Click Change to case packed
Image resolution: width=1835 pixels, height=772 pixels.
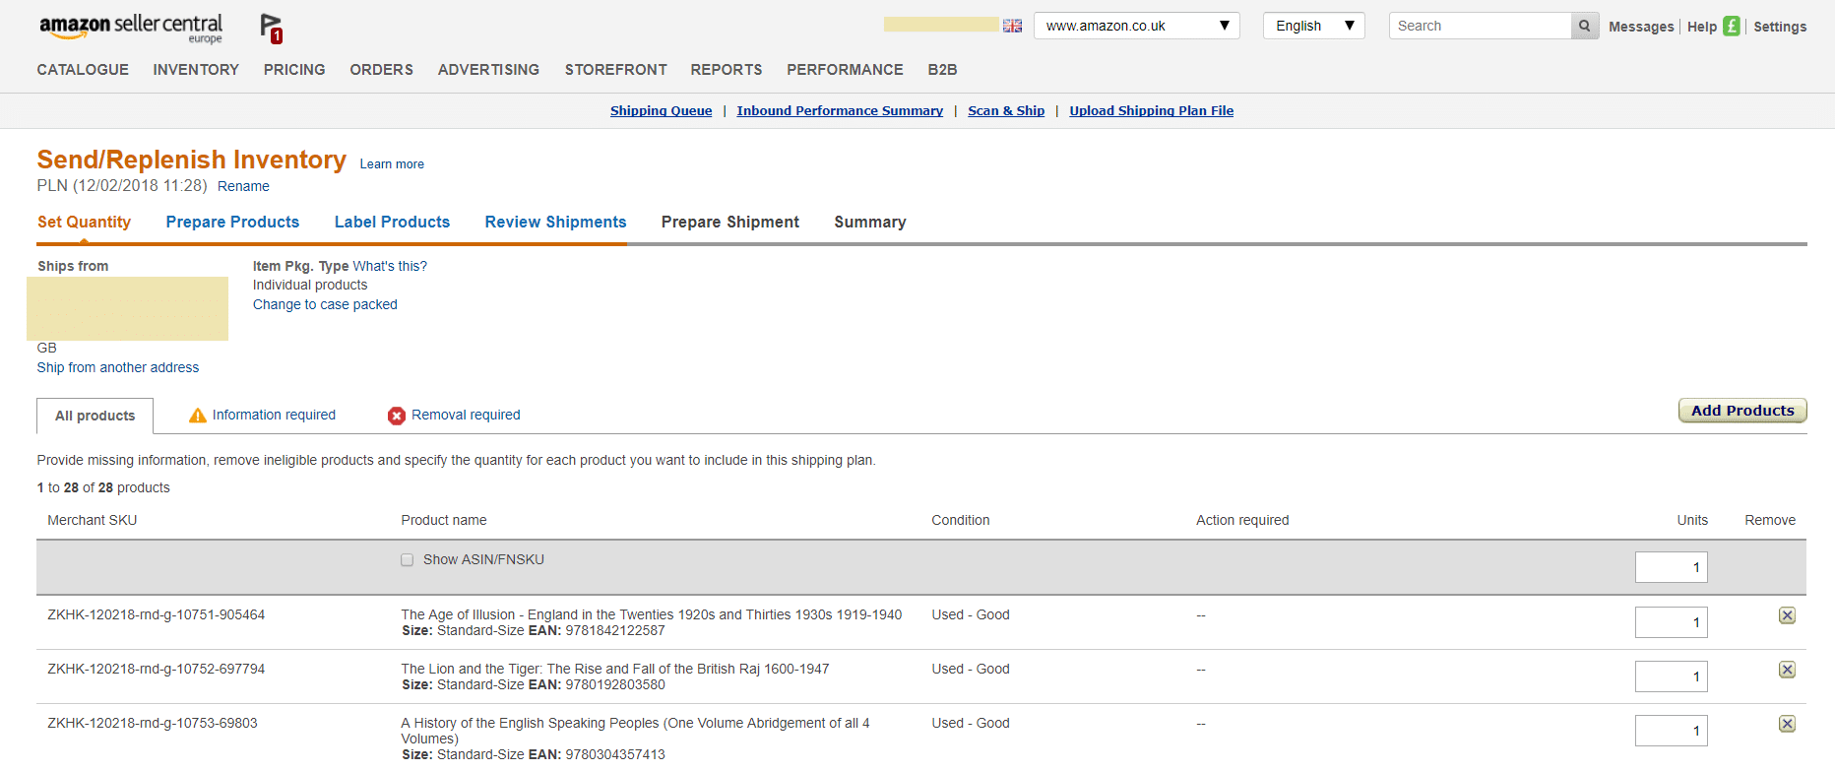[325, 304]
